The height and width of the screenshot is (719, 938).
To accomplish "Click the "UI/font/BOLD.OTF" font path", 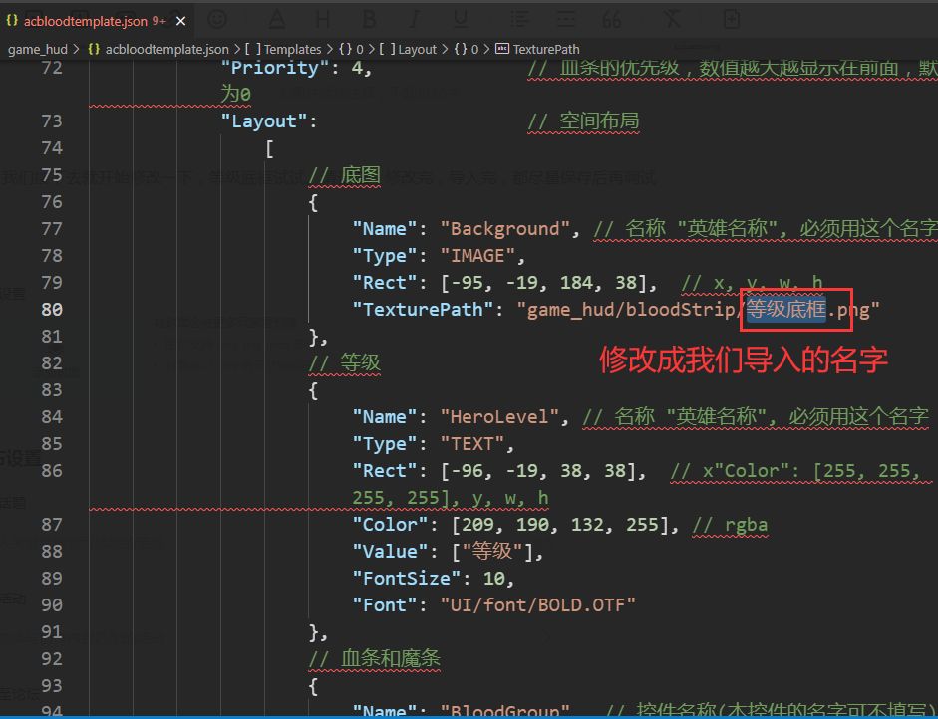I will click(x=537, y=604).
